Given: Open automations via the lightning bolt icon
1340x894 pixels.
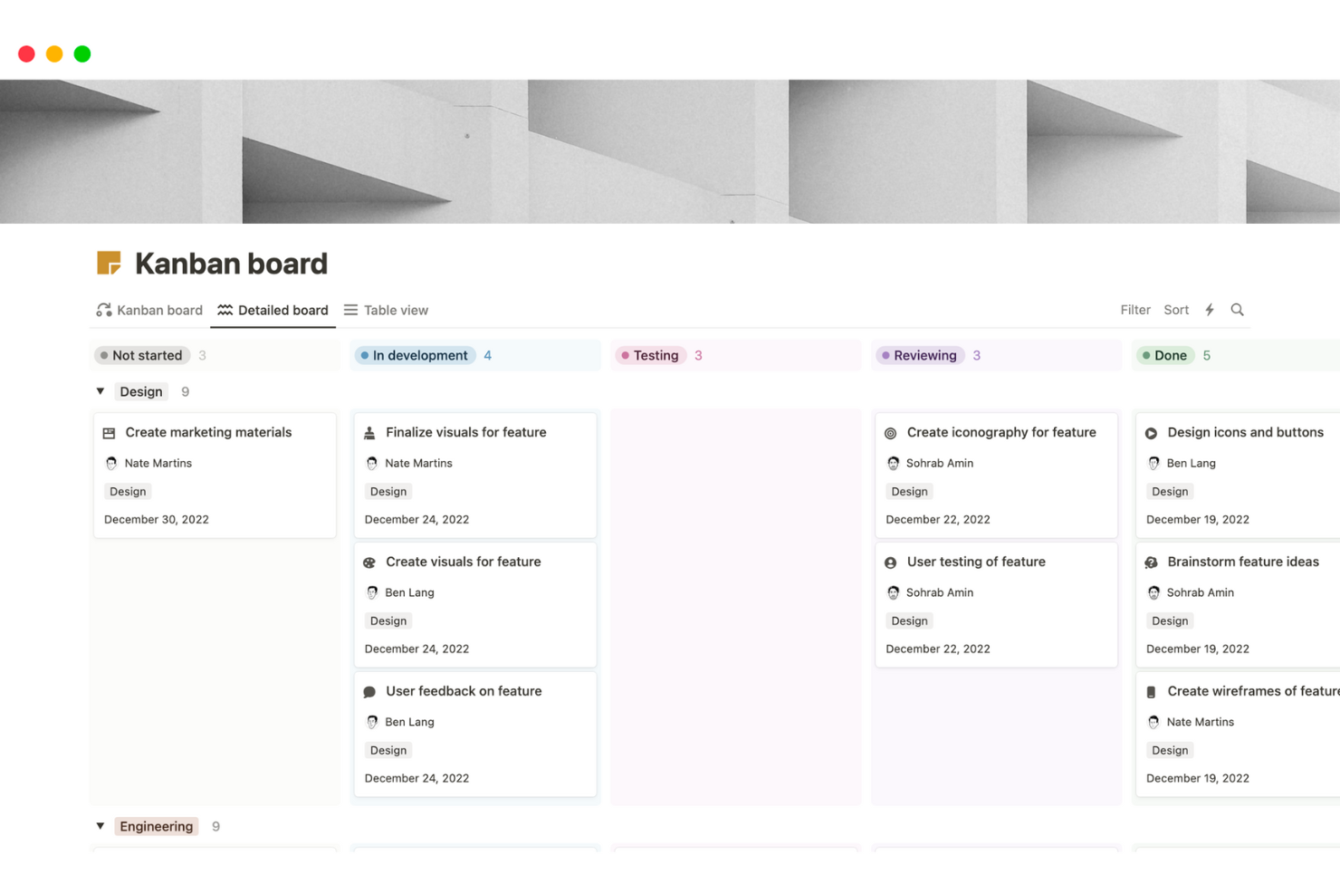Looking at the screenshot, I should pos(1210,309).
